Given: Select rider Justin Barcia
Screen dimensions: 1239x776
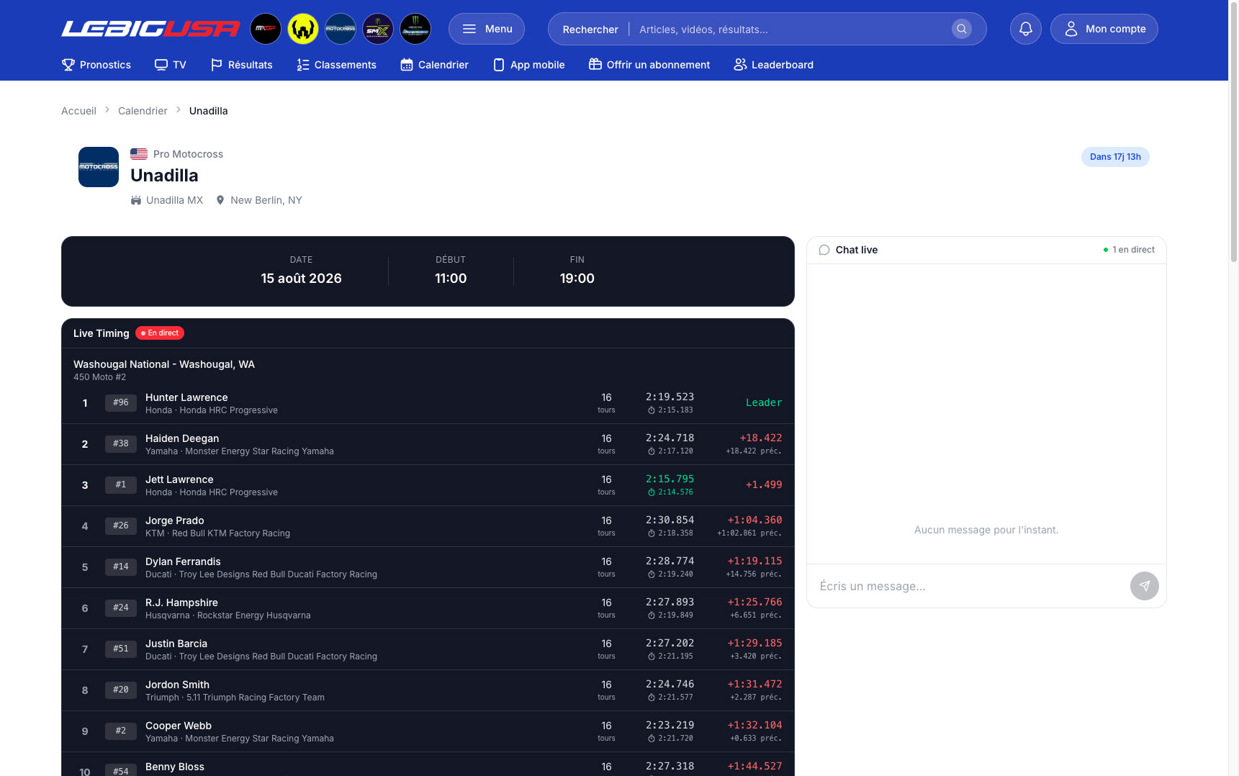Looking at the screenshot, I should tap(176, 644).
